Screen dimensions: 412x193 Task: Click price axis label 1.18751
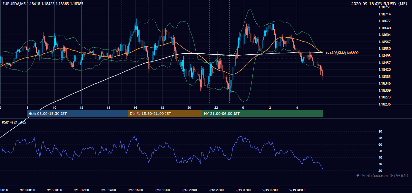pyautogui.click(x=385, y=7)
